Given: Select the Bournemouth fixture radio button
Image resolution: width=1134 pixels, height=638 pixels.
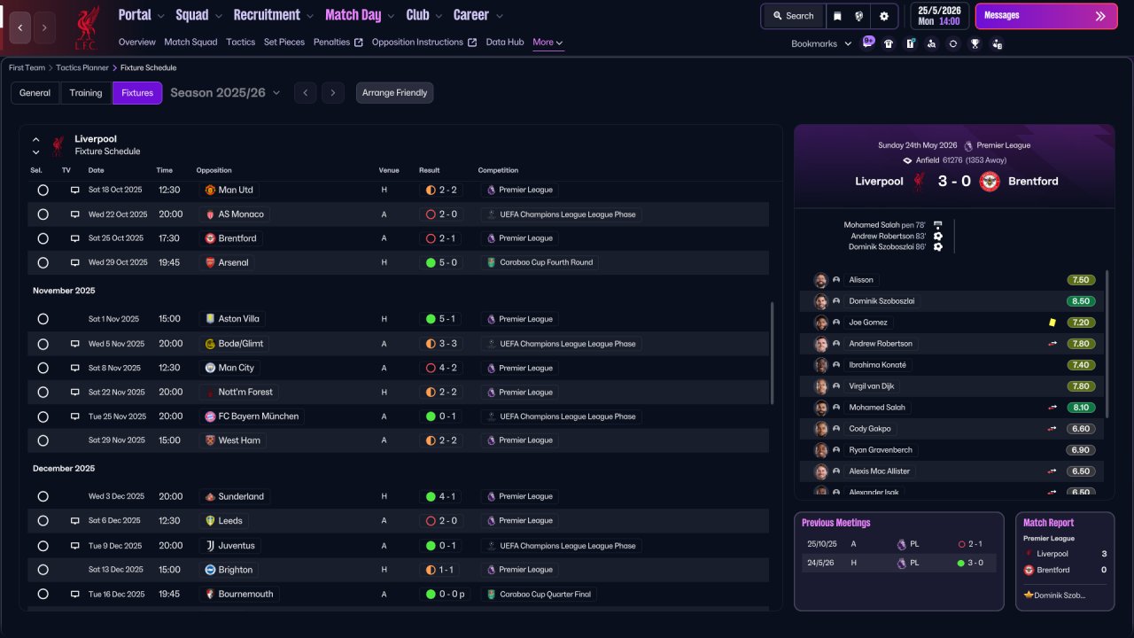Looking at the screenshot, I should pos(43,595).
